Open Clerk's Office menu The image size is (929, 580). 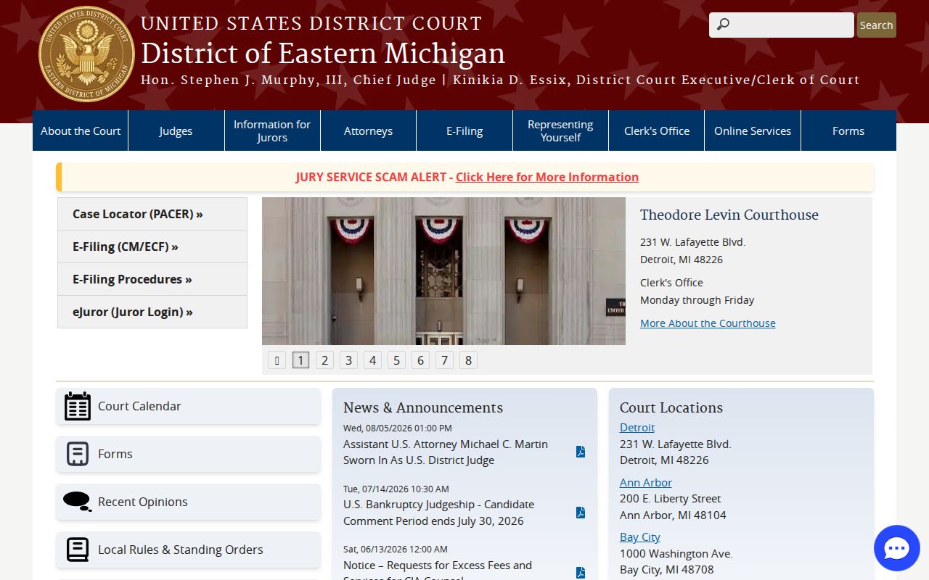[657, 130]
